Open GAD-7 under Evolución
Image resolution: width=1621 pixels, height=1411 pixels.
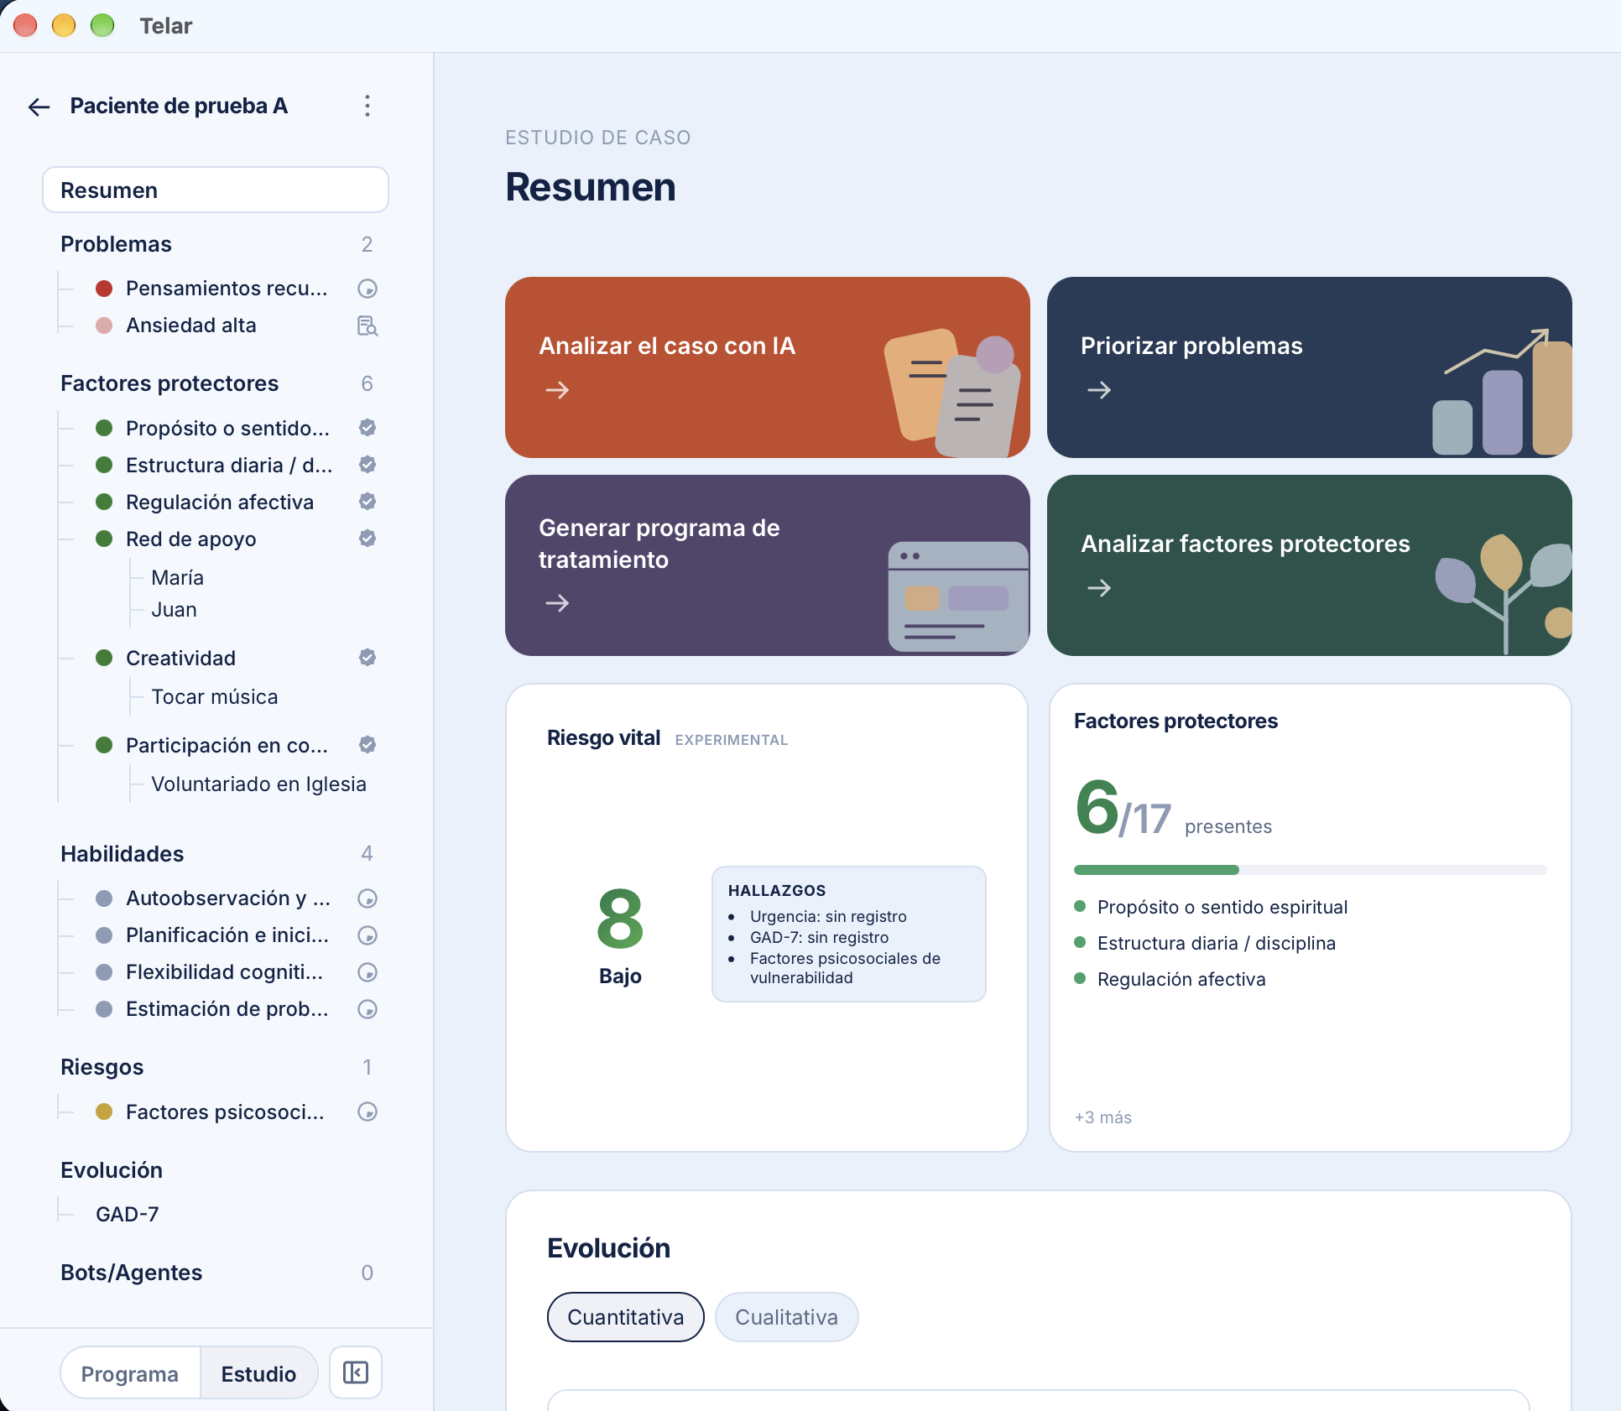coord(127,1214)
